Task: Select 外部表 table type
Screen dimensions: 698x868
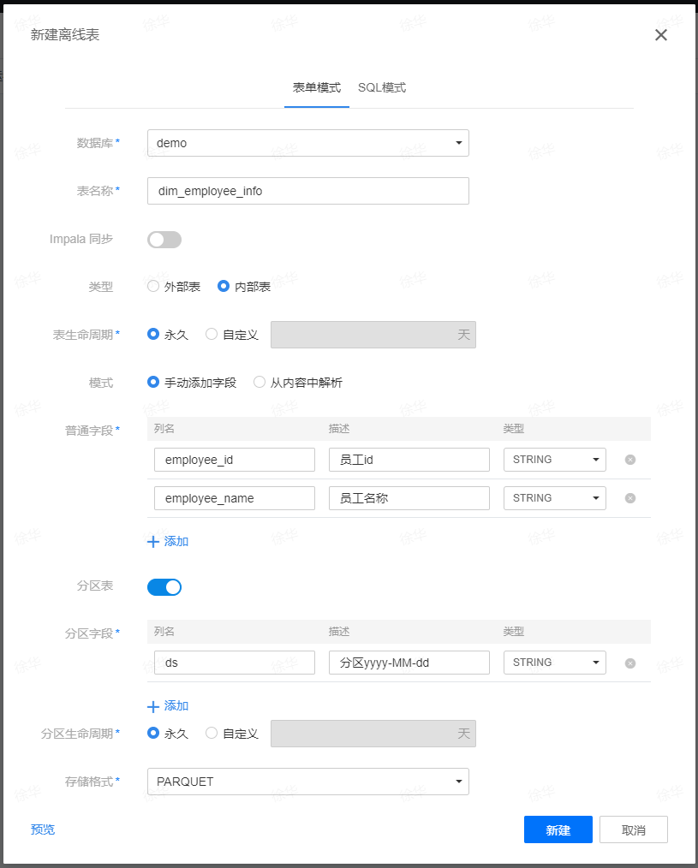Action: 173,287
